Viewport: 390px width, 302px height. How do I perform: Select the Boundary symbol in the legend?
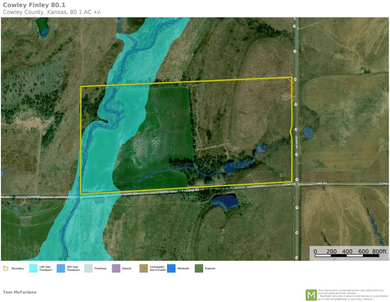click(x=7, y=268)
